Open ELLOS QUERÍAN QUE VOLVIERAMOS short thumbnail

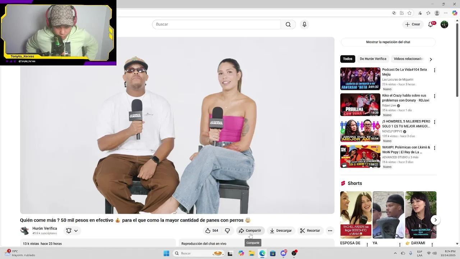tap(421, 215)
